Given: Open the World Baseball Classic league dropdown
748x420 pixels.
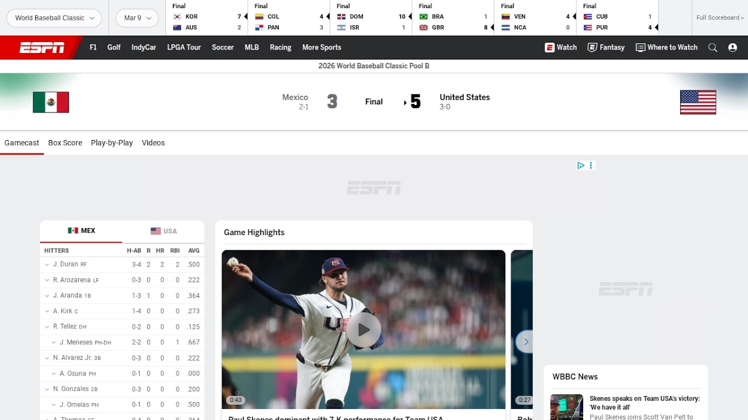Looking at the screenshot, I should tap(54, 18).
